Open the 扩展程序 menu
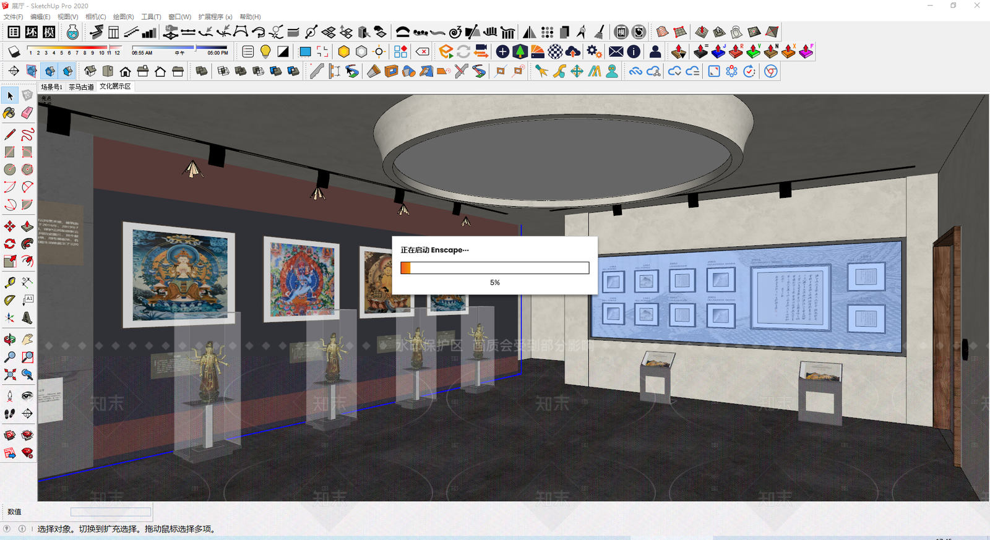The image size is (990, 540). coord(215,17)
